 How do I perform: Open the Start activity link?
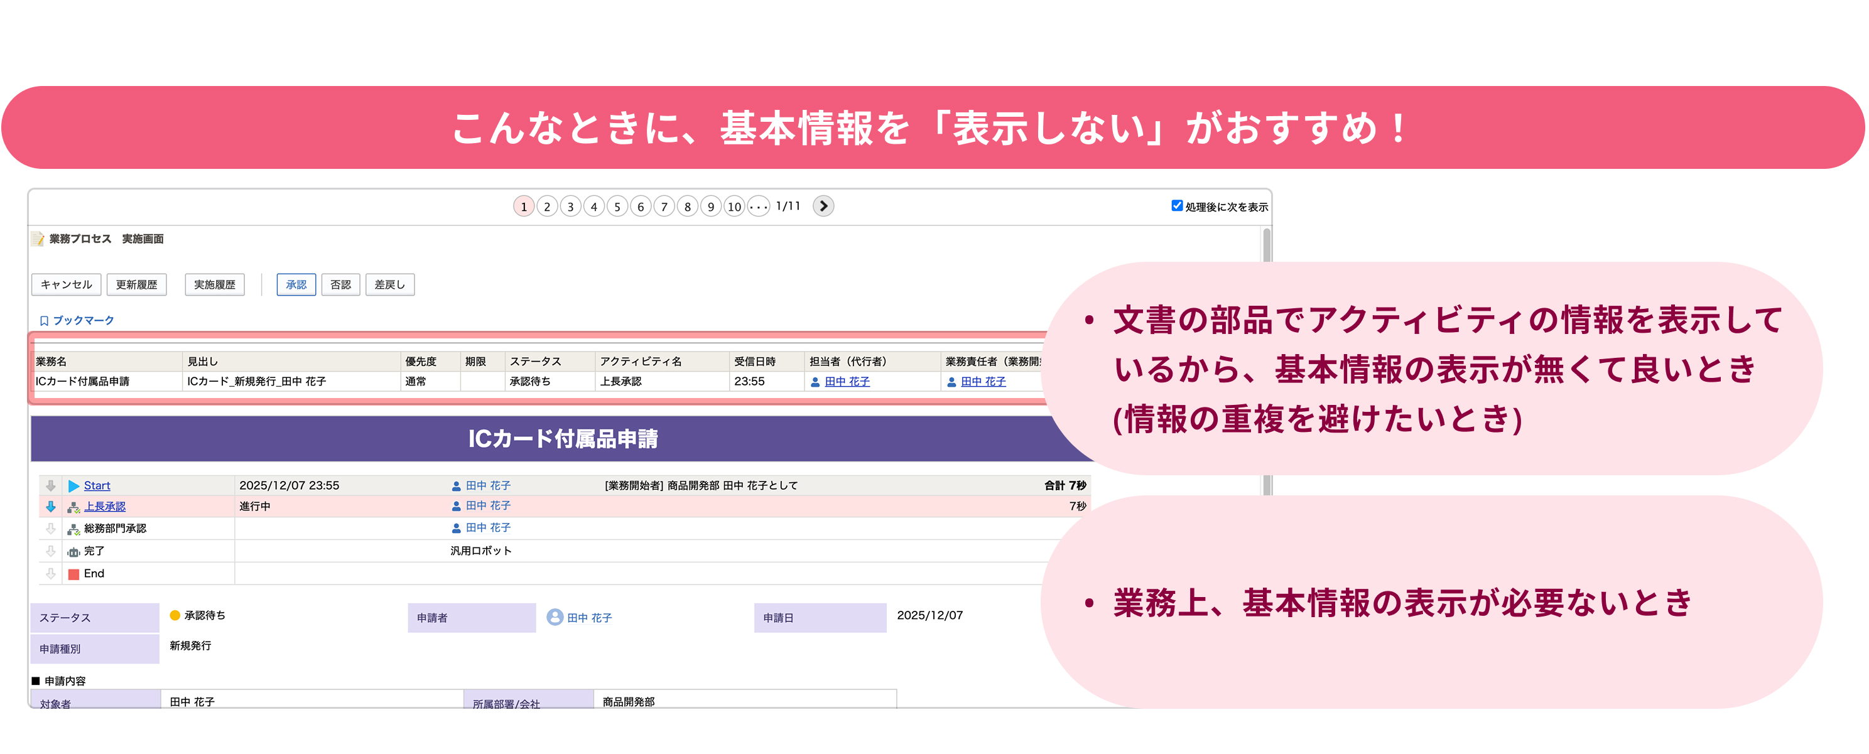(97, 485)
